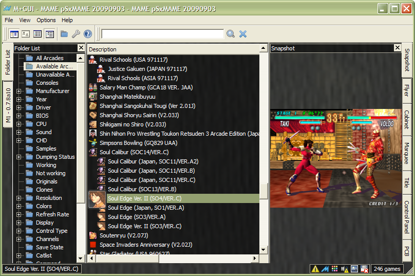This screenshot has height=276, width=415.
Task: Click the Description column header
Action: [x=174, y=49]
